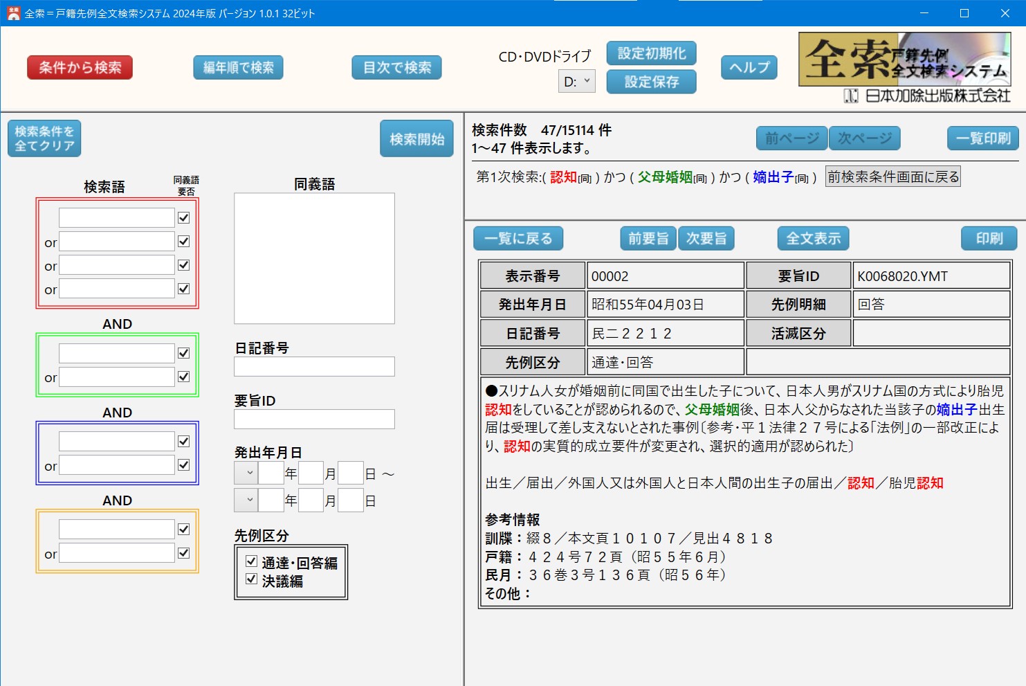Click the 全索 app icon in title bar
This screenshot has width=1026, height=686.
[x=13, y=13]
